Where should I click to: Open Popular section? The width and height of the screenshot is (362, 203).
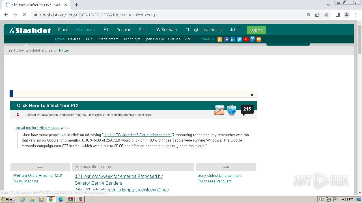coord(123,30)
